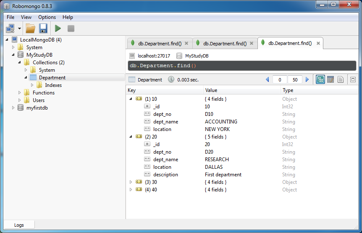This screenshot has width=362, height=233.
Task: Expand the Users folder
Action: coord(19,100)
